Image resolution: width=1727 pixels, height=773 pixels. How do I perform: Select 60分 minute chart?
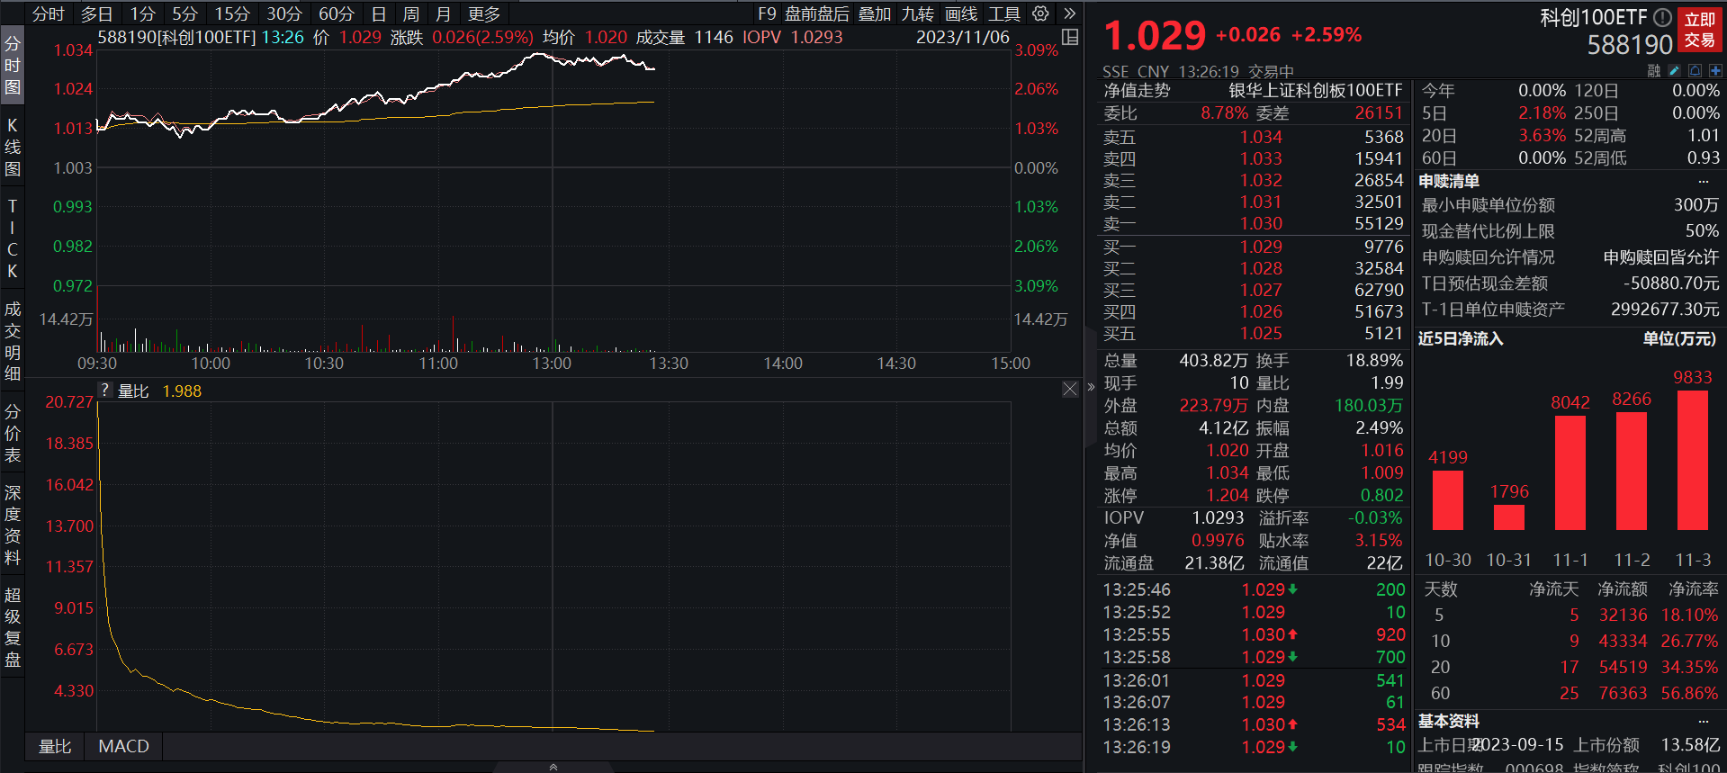337,13
